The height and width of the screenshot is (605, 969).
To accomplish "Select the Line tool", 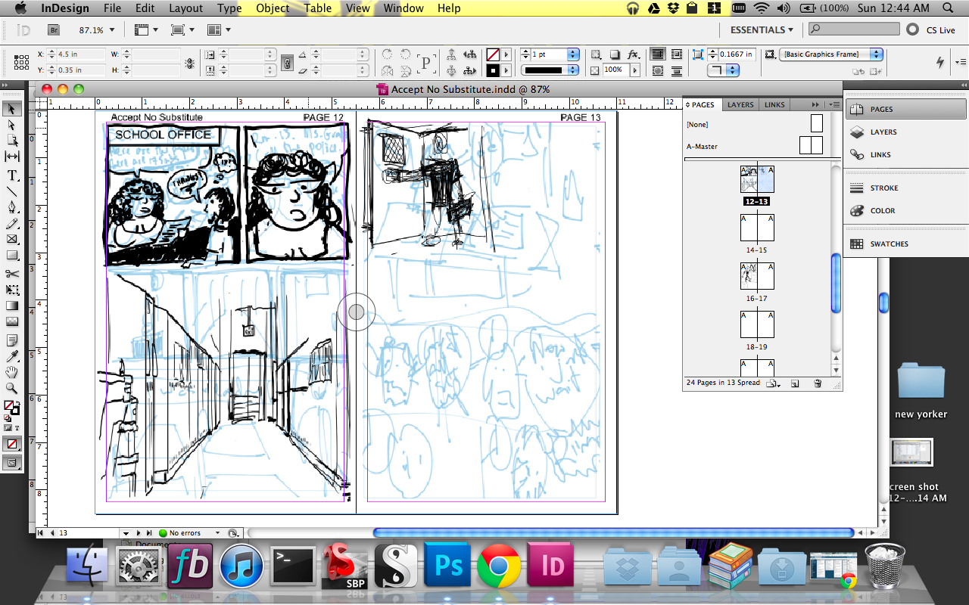I will (x=12, y=191).
